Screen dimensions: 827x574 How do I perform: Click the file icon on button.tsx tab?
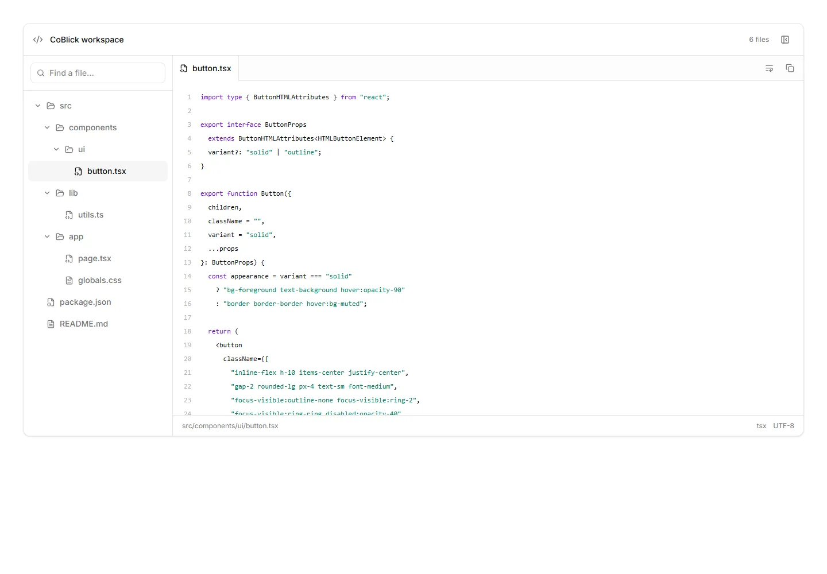coord(184,68)
